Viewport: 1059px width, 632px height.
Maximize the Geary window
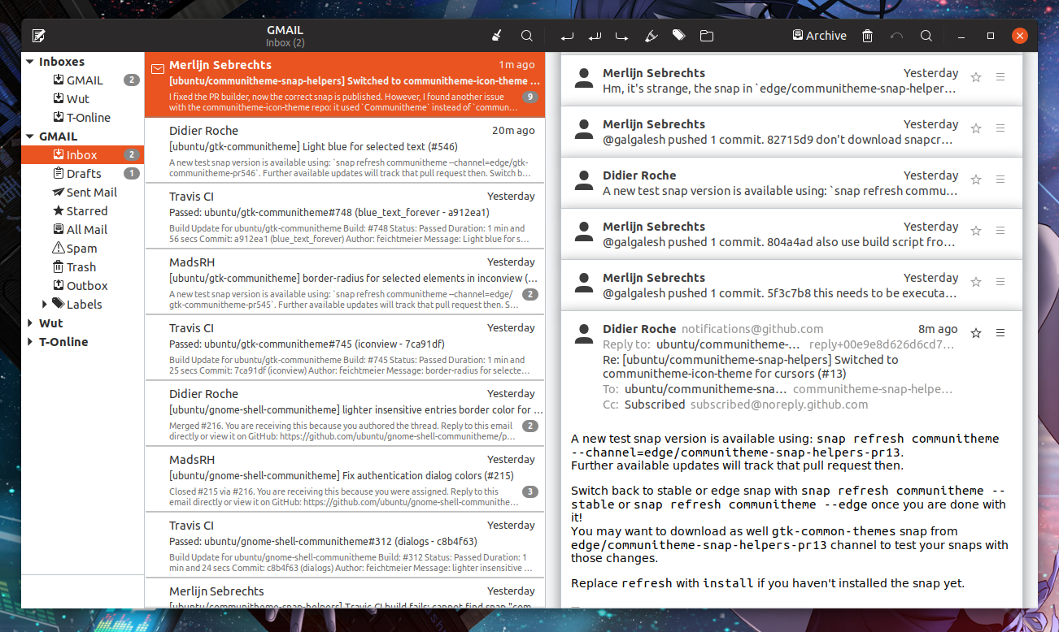point(991,36)
